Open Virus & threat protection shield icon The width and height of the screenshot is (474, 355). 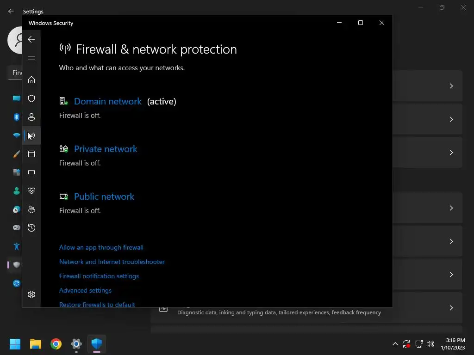(x=31, y=98)
